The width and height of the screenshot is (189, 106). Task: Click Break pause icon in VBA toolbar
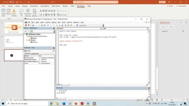[57, 25]
